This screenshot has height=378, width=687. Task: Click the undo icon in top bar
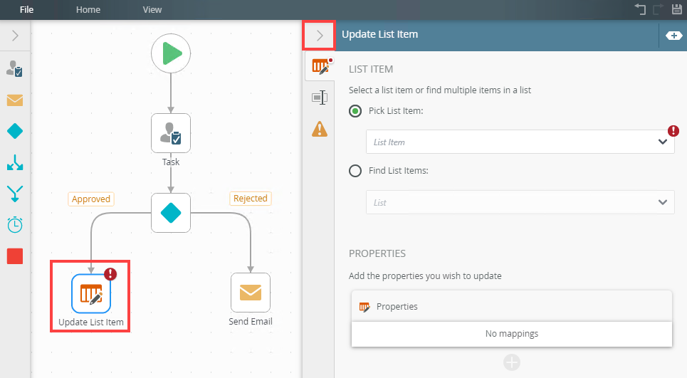(641, 9)
